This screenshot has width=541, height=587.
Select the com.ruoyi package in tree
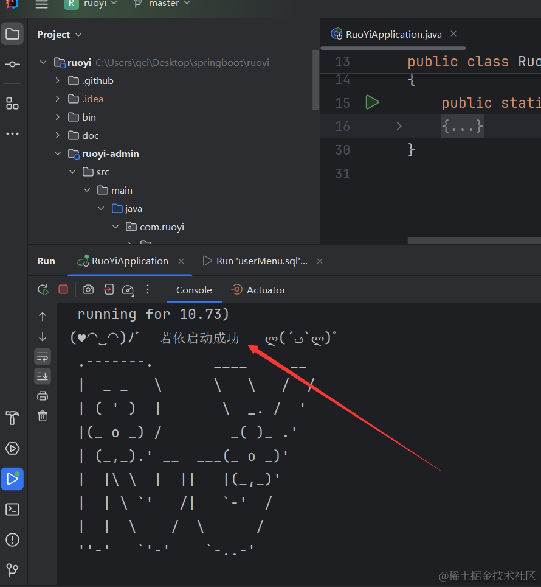162,227
